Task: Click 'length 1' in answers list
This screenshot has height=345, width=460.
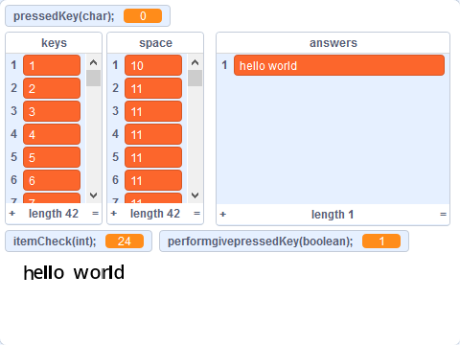Action: tap(333, 215)
